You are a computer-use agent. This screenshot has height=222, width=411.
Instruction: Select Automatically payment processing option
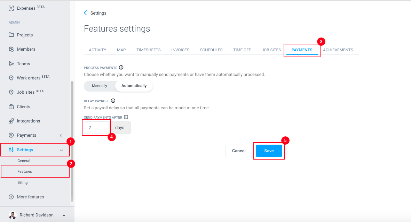tap(134, 86)
